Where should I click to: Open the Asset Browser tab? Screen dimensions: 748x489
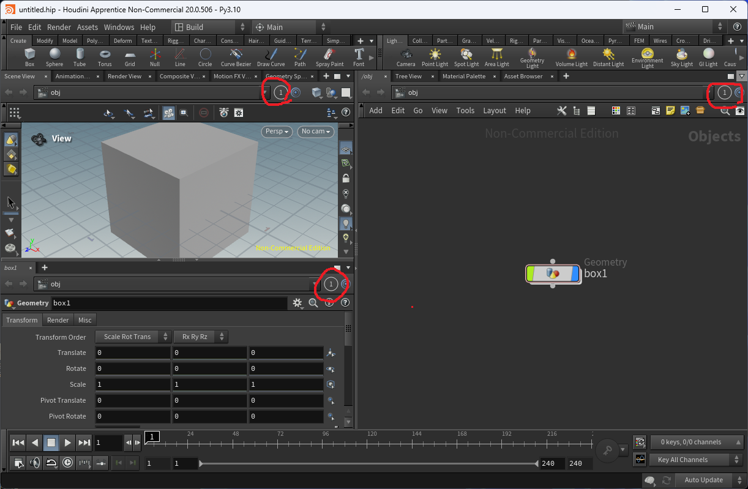click(523, 77)
